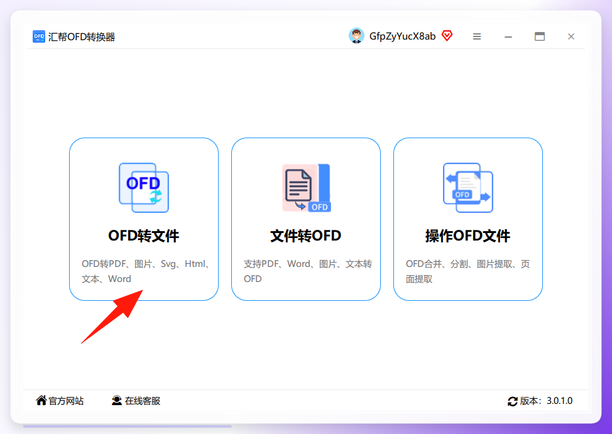The height and width of the screenshot is (434, 612).
Task: Open the 官方网站 link
Action: (66, 401)
